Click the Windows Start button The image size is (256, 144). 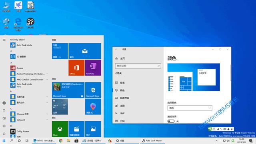pos(4,140)
